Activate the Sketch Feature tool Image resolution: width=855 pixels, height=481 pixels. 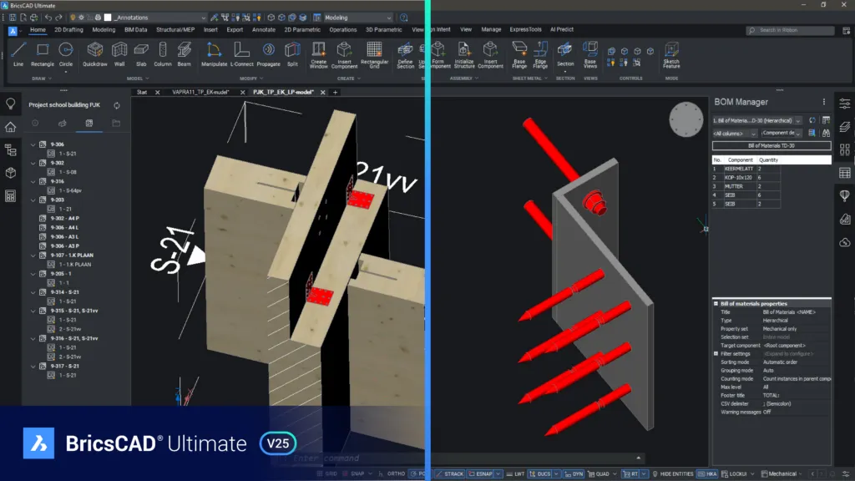(x=671, y=56)
